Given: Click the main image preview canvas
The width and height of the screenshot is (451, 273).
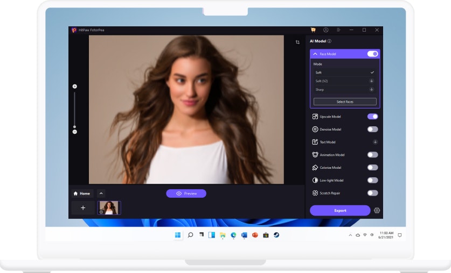Looking at the screenshot, I should pyautogui.click(x=186, y=110).
